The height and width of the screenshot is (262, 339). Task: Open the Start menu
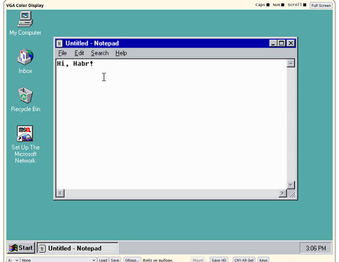[x=21, y=247]
